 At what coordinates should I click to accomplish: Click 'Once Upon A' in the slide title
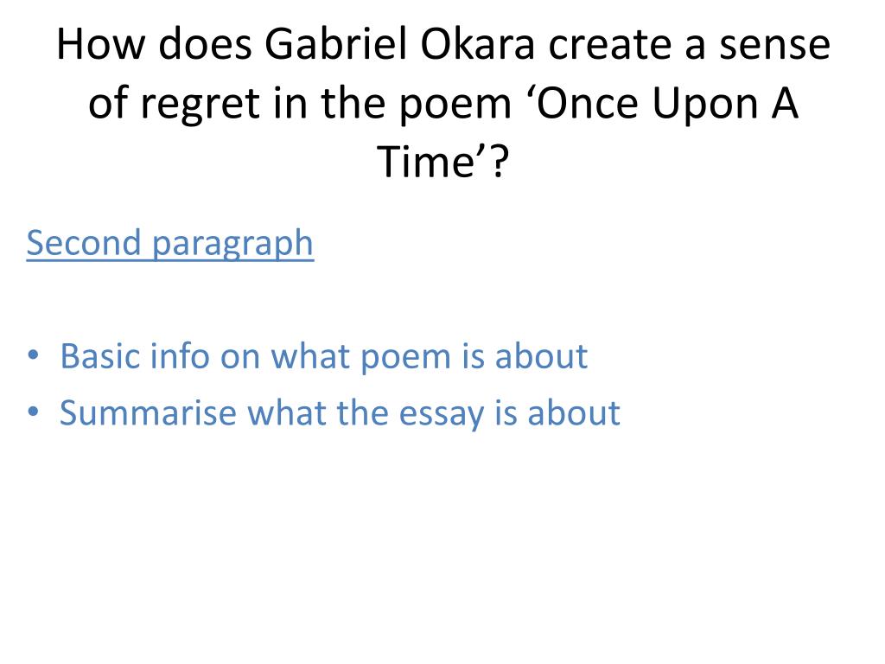point(666,104)
